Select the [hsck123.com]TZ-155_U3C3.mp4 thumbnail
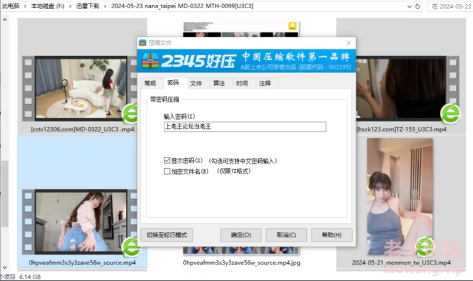 [407, 88]
